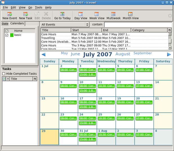The height and width of the screenshot is (151, 174).
Task: Select the 07:00 event on July 6
Action: coord(144,70)
